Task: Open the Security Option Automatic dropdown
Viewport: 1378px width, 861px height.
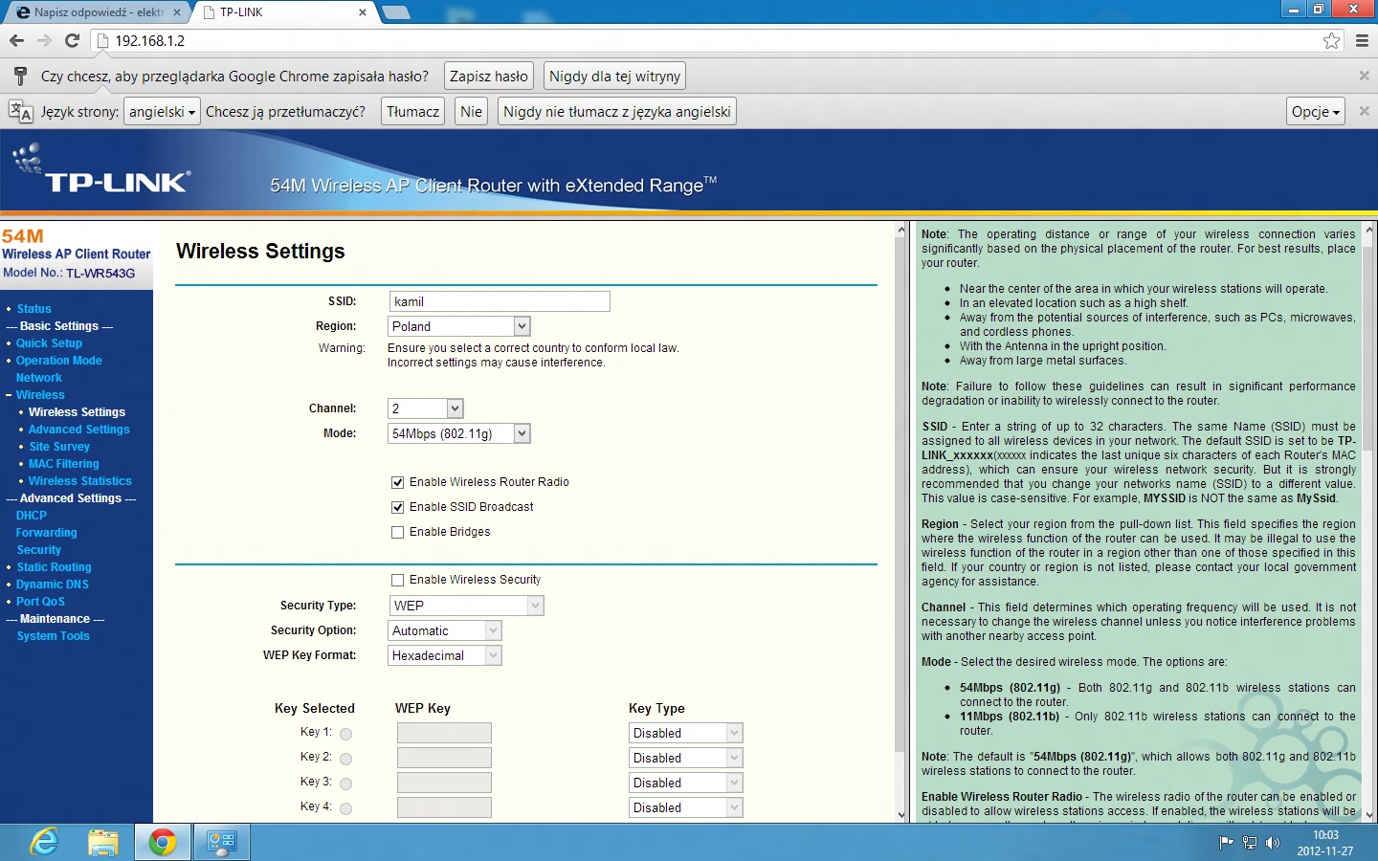Action: 445,630
